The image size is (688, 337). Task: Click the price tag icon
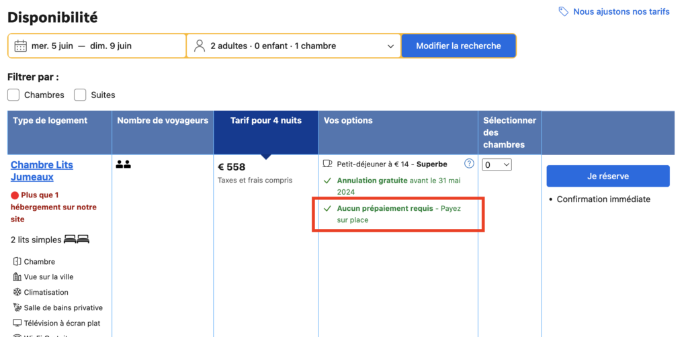[x=564, y=12]
